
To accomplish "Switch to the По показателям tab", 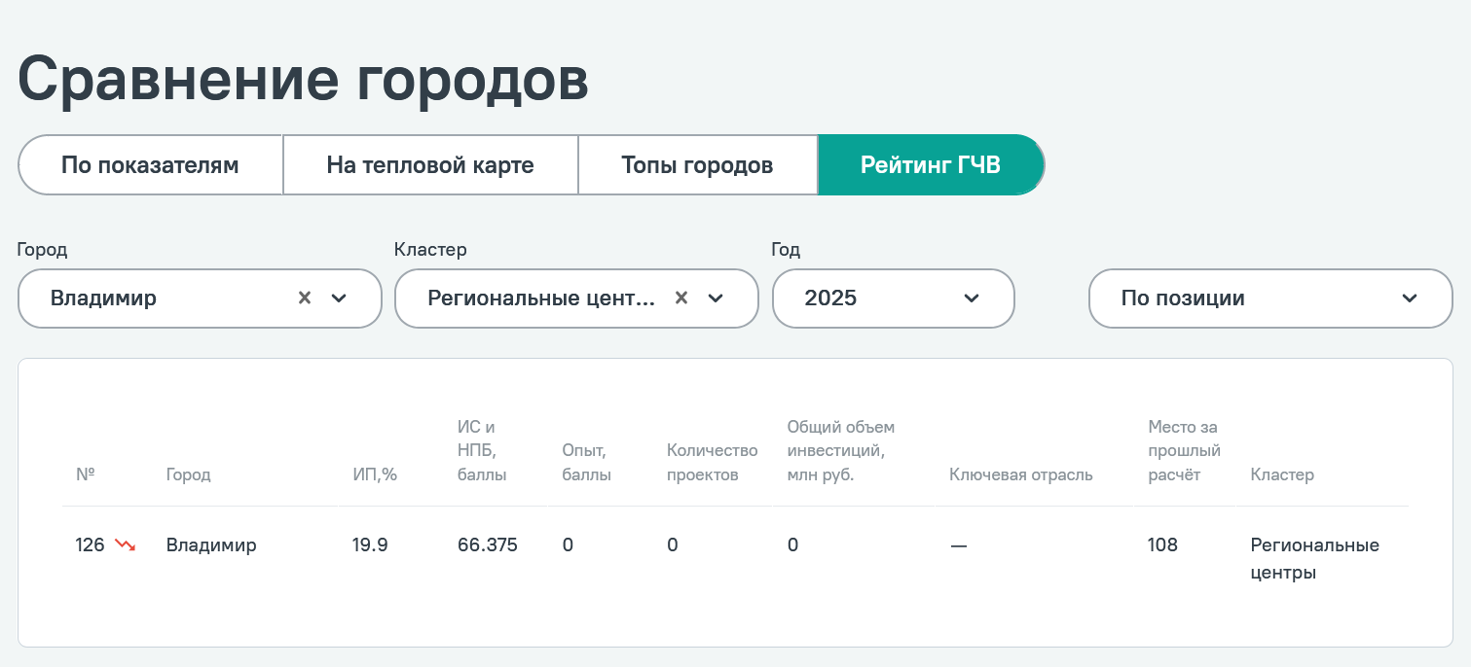I will pyautogui.click(x=150, y=165).
